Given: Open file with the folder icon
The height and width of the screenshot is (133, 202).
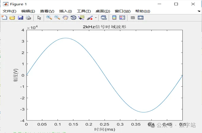Looking at the screenshot, I should 12,17.
